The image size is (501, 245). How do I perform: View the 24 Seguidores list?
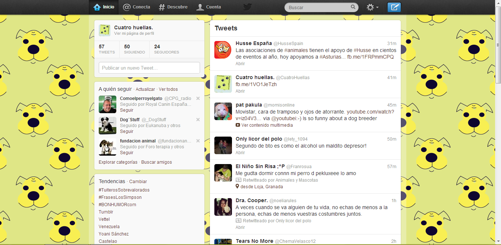click(x=167, y=49)
